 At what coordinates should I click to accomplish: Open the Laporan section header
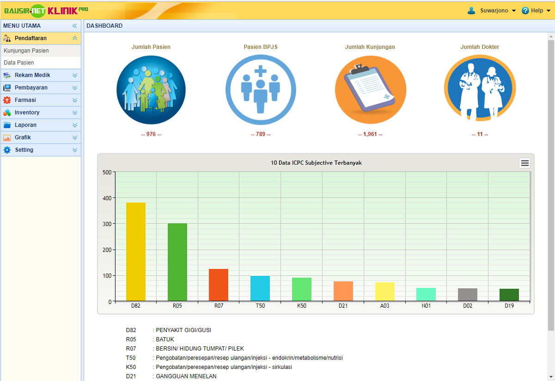pos(25,125)
